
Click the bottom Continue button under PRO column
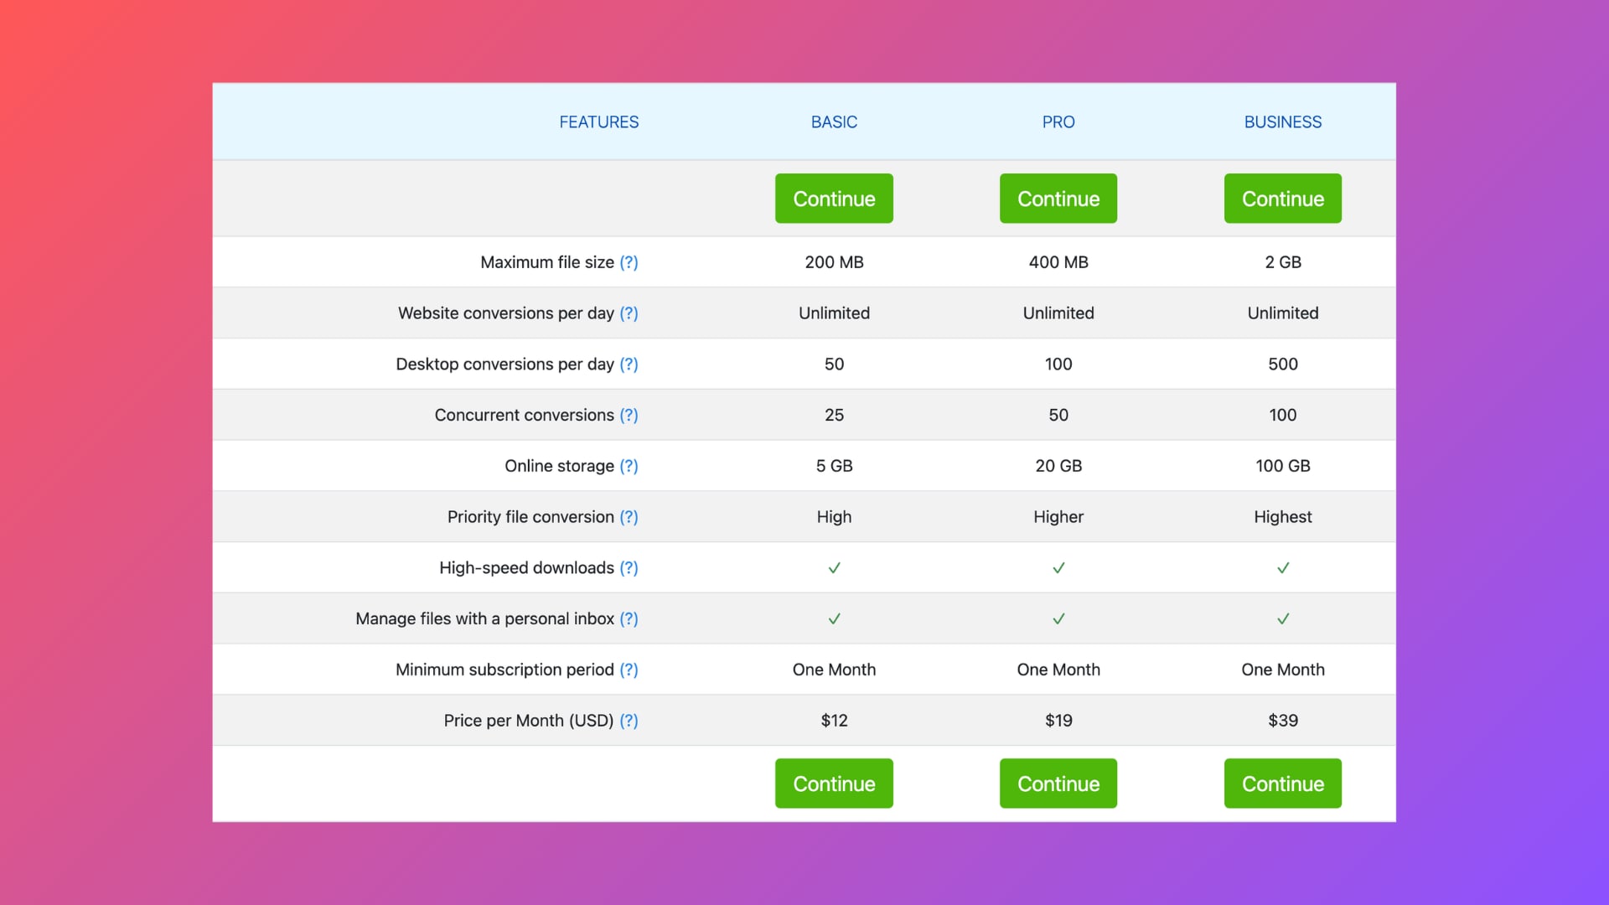coord(1058,783)
